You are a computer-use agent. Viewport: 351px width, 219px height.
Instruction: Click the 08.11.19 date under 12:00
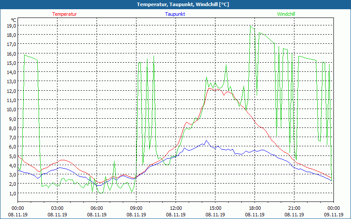pyautogui.click(x=176, y=215)
